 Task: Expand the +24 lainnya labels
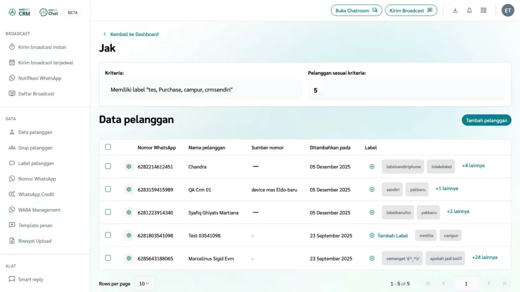[x=484, y=258]
